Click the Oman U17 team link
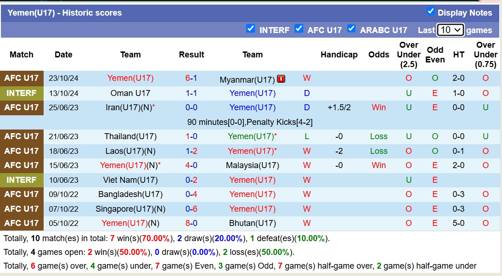This screenshot has width=502, height=276. pyautogui.click(x=130, y=93)
